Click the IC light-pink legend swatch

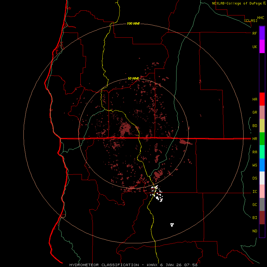tap(262, 191)
